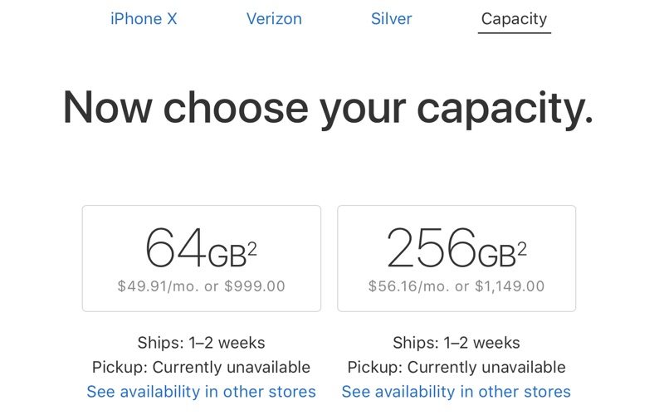Click 'Ships: 1–2 weeks' below 64GB
664x415 pixels.
(201, 342)
